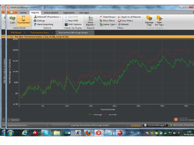Viewport: 194px width, 145px height.
Task: Open Manage Tags
Action: pyautogui.click(x=149, y=21)
